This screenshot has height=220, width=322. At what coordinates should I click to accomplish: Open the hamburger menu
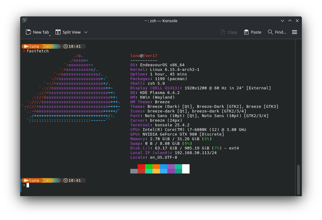pos(295,32)
